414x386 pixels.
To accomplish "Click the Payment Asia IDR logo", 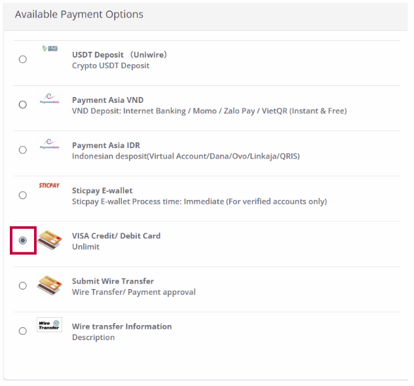I will [49, 144].
